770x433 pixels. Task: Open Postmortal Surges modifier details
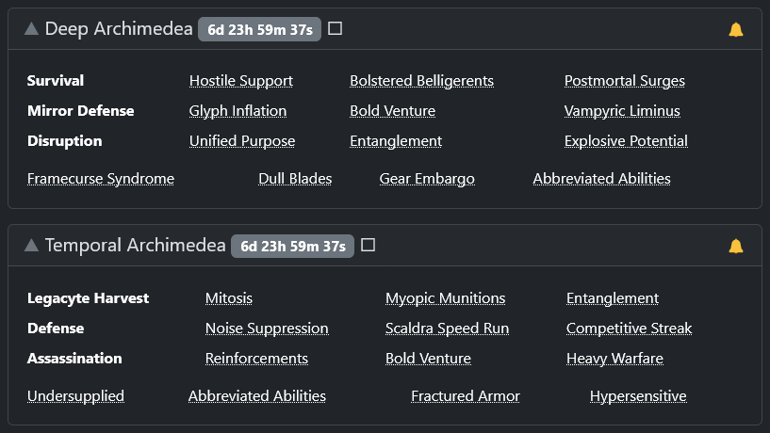625,81
